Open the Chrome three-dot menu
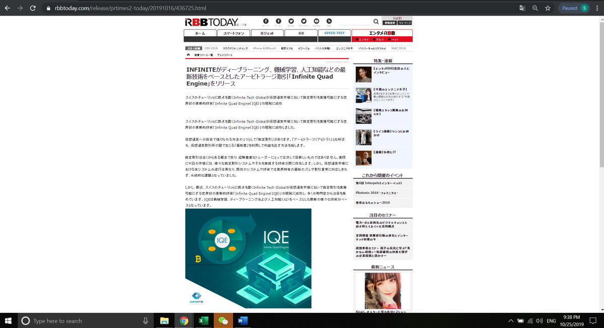Viewport: 604px width, 328px height. click(x=597, y=8)
